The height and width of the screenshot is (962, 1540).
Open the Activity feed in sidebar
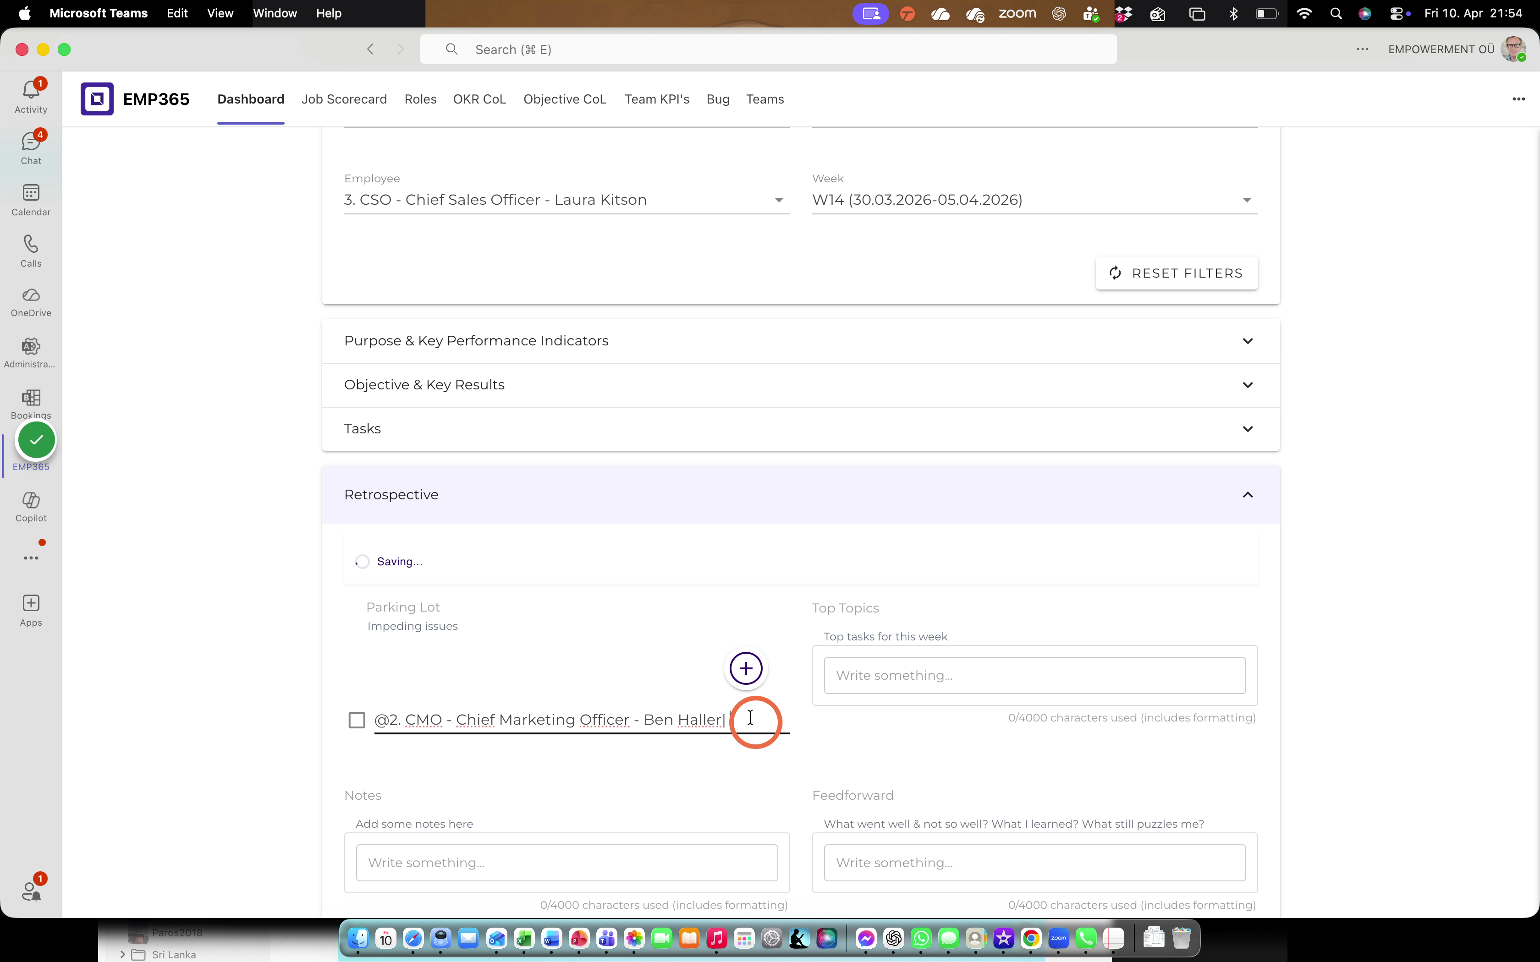tap(31, 97)
